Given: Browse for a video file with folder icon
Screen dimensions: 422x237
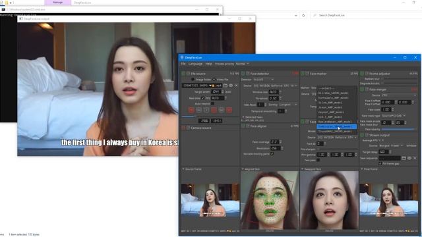Looking at the screenshot, I should (226, 86).
